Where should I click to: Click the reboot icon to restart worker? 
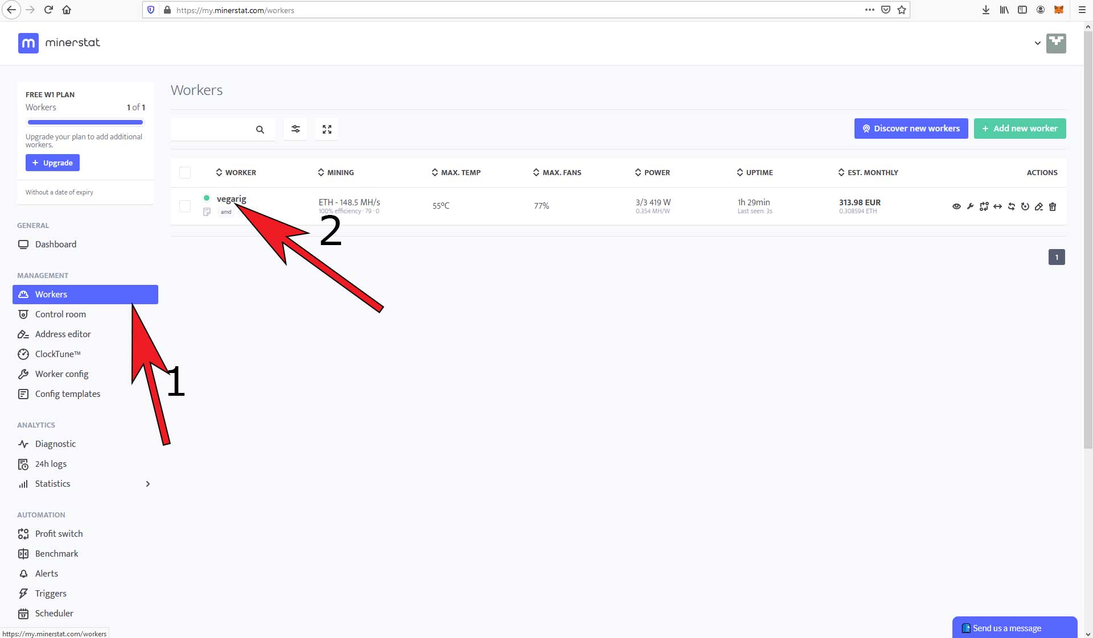1025,206
